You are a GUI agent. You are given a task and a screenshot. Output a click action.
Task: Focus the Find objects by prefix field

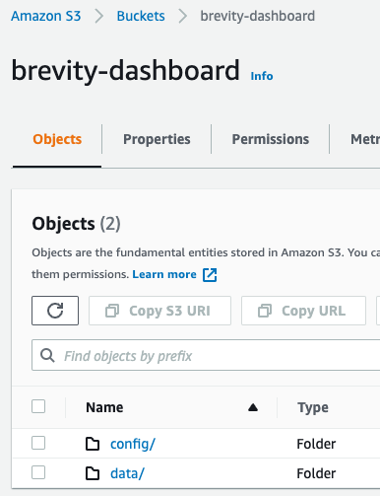coord(206,355)
